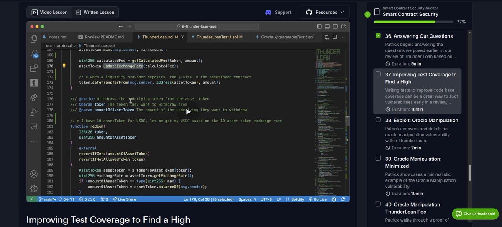
Task: Click the Ln 170, Col 38 cursor position
Action: [x=209, y=199]
